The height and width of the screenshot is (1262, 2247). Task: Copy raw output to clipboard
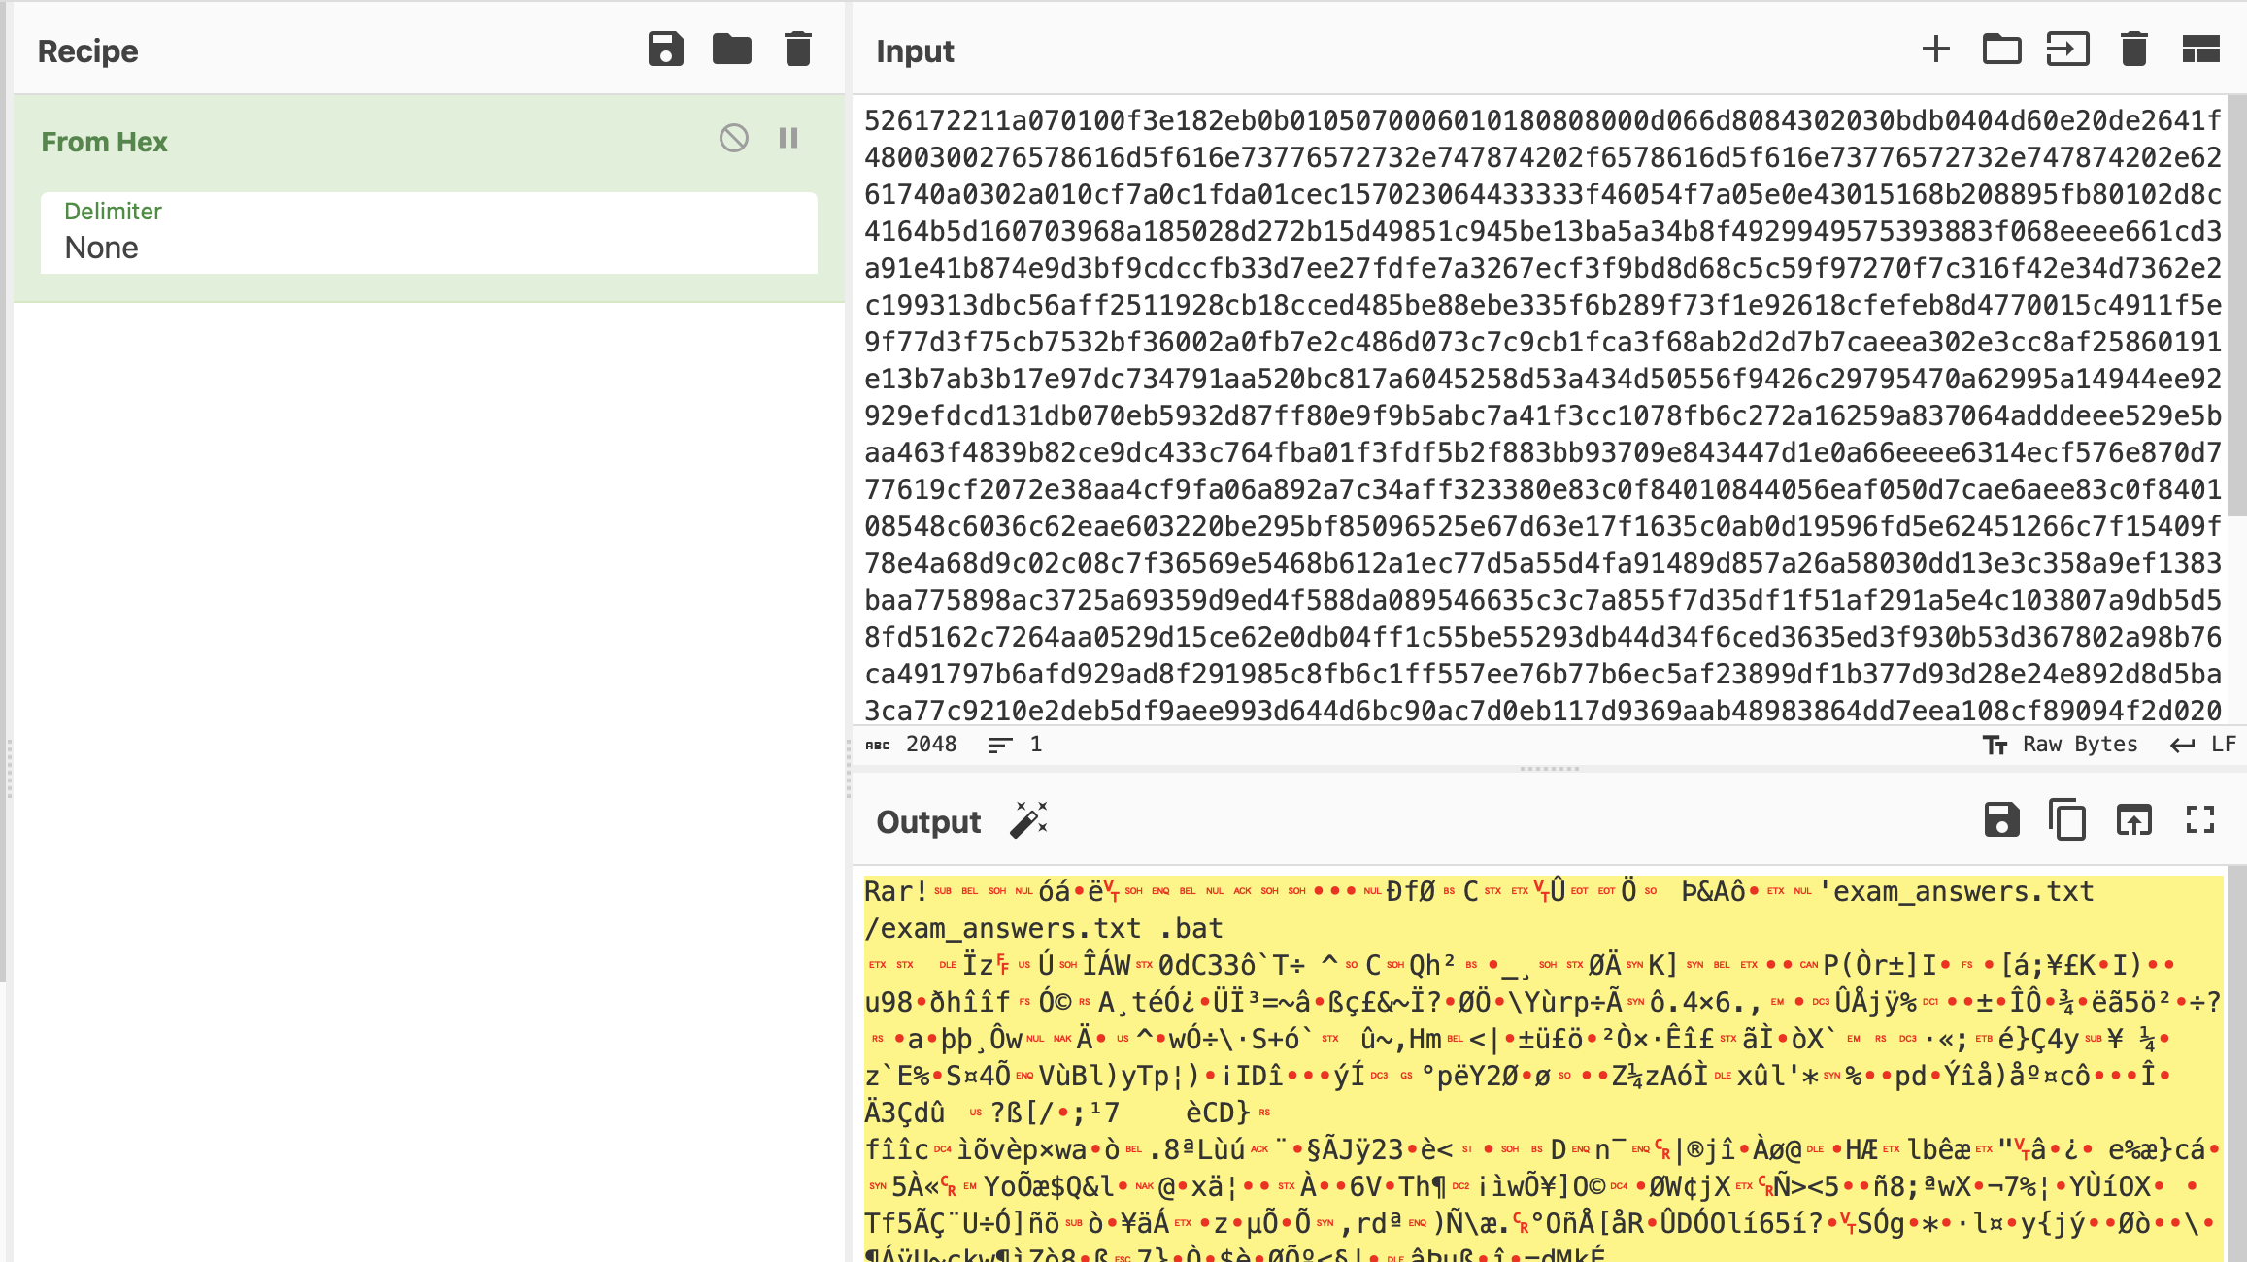2067,820
